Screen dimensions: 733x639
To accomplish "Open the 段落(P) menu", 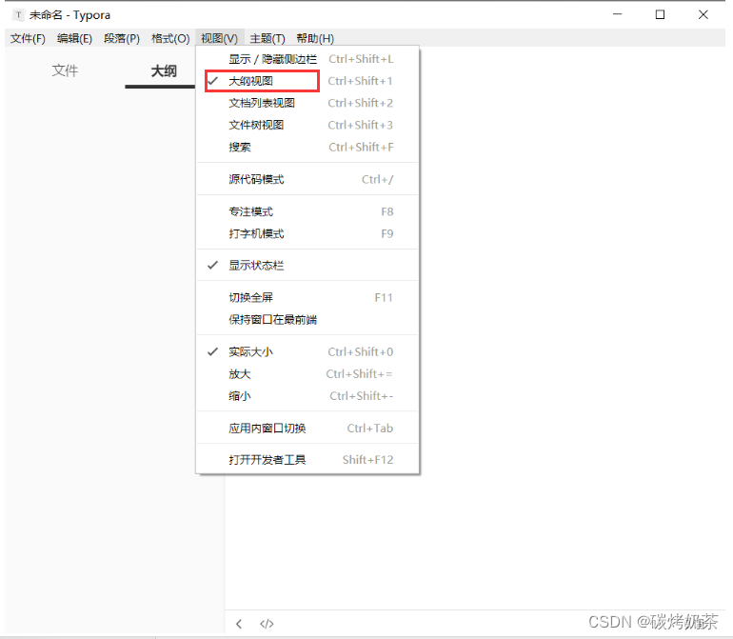I will tap(122, 38).
